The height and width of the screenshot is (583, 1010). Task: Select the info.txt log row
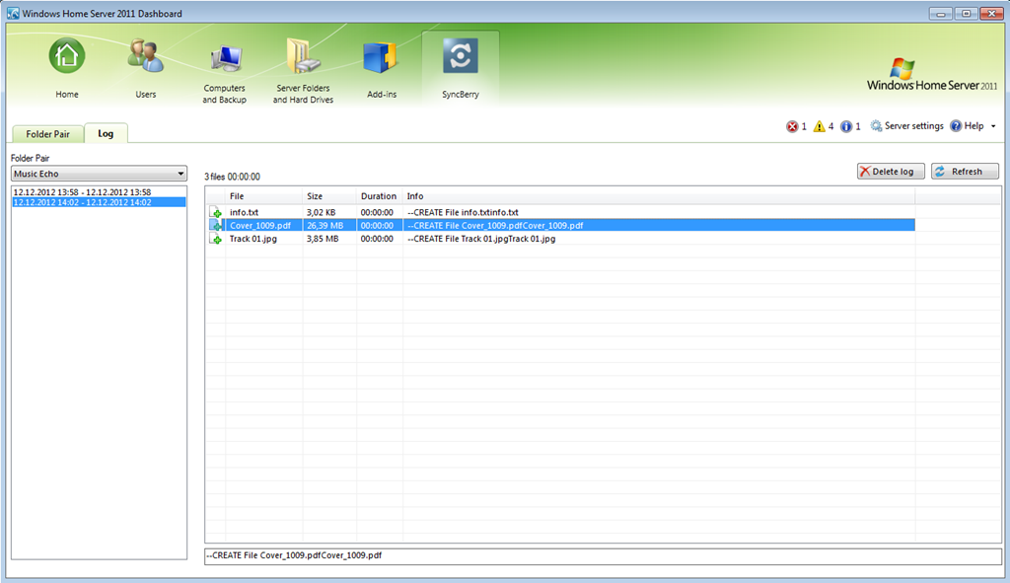pos(245,212)
